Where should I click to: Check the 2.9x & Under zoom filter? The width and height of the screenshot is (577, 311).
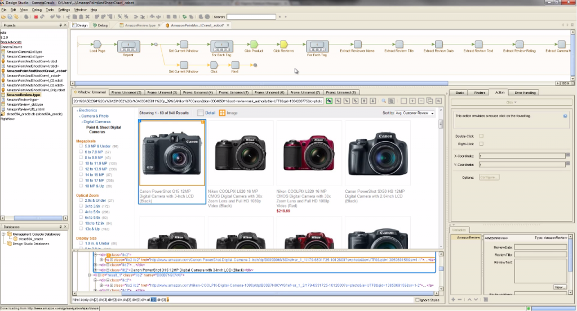(81, 200)
